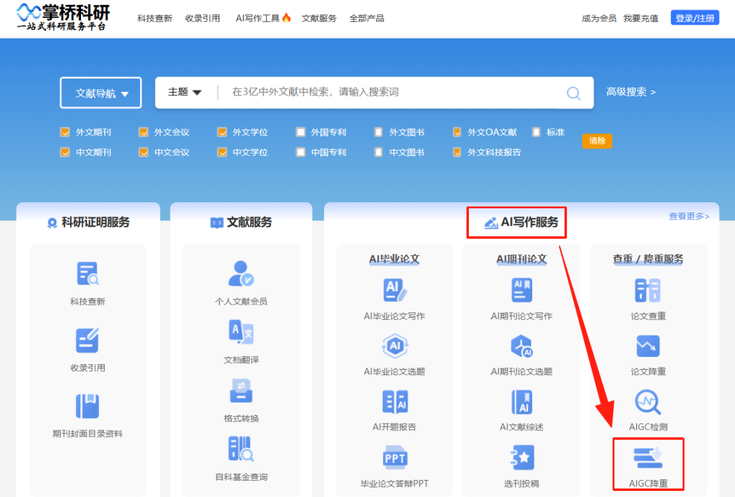Open the 收录引用 service icon
The height and width of the screenshot is (497, 735).
pyautogui.click(x=88, y=340)
